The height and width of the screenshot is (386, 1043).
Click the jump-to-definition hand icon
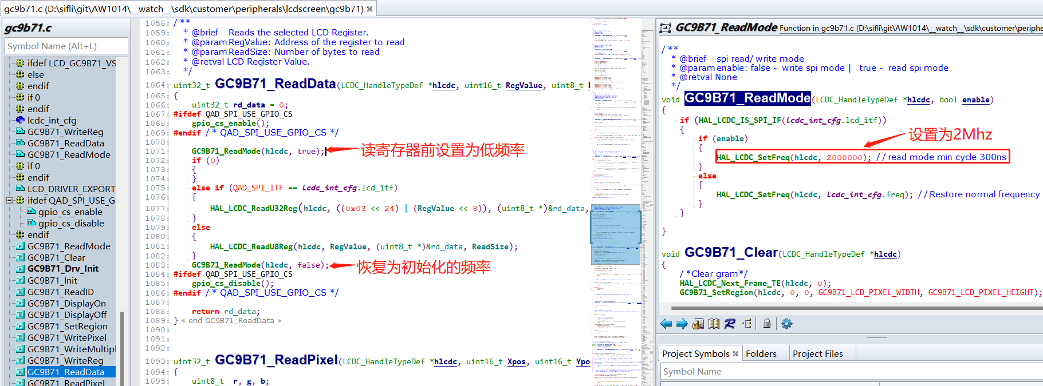(698, 324)
